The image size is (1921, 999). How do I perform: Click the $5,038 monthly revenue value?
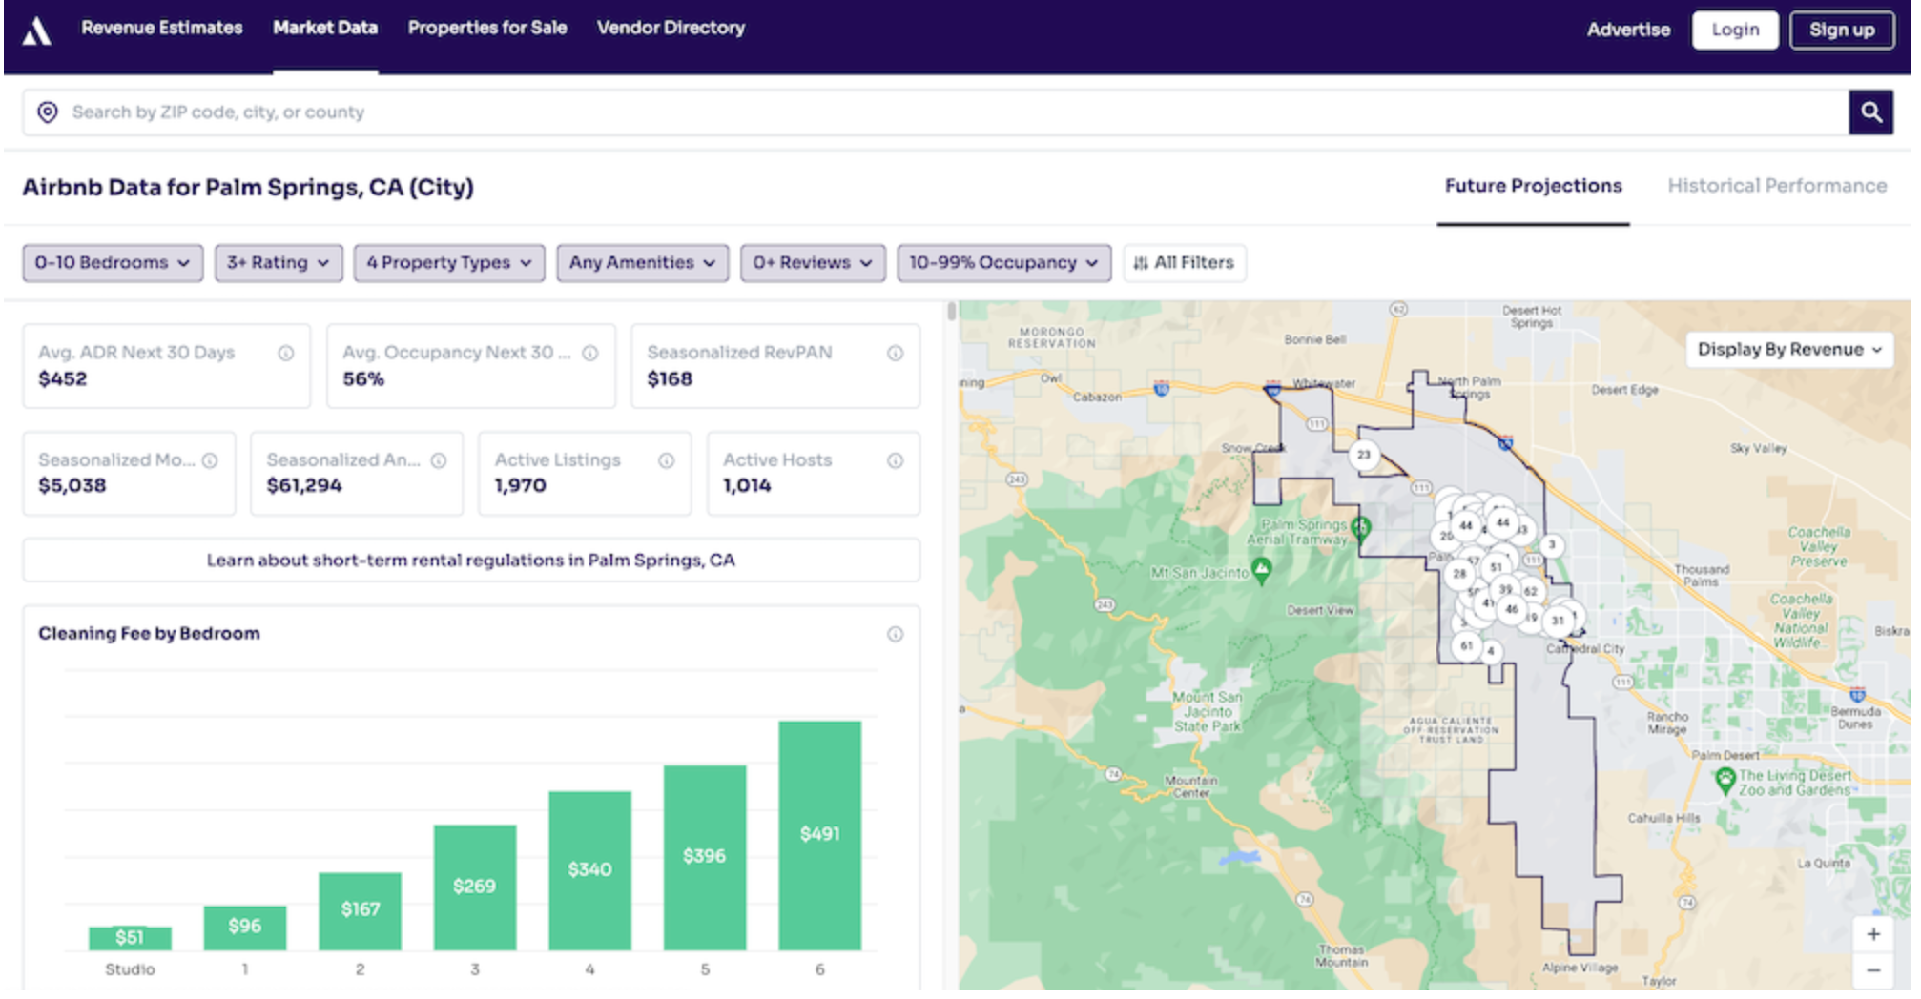72,486
